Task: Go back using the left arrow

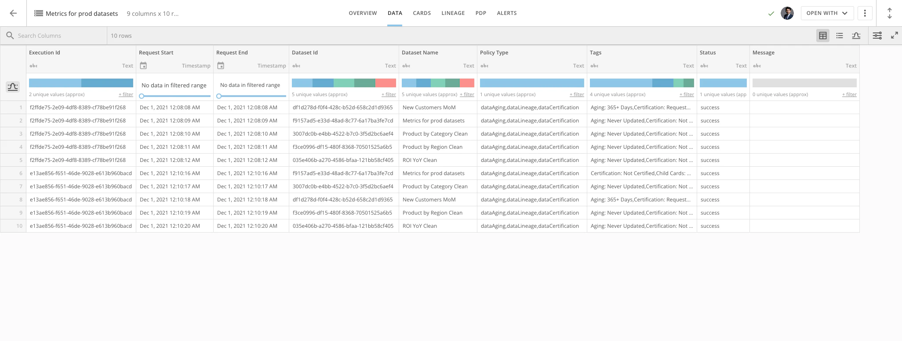Action: [x=13, y=13]
